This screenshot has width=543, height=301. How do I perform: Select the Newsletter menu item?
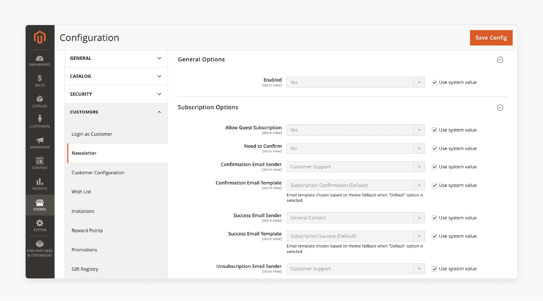(x=118, y=153)
